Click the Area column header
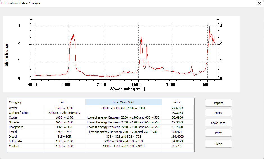 (x=64, y=102)
